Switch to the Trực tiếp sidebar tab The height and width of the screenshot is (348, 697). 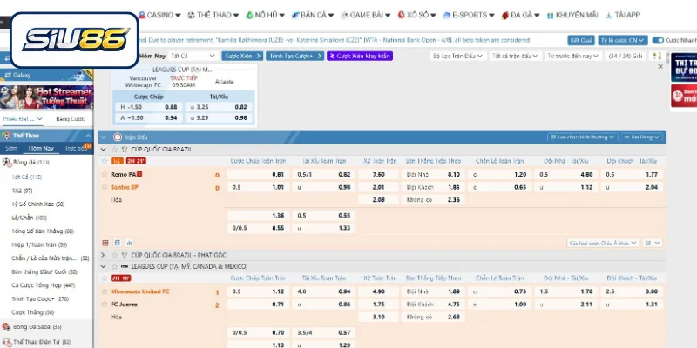(x=76, y=149)
